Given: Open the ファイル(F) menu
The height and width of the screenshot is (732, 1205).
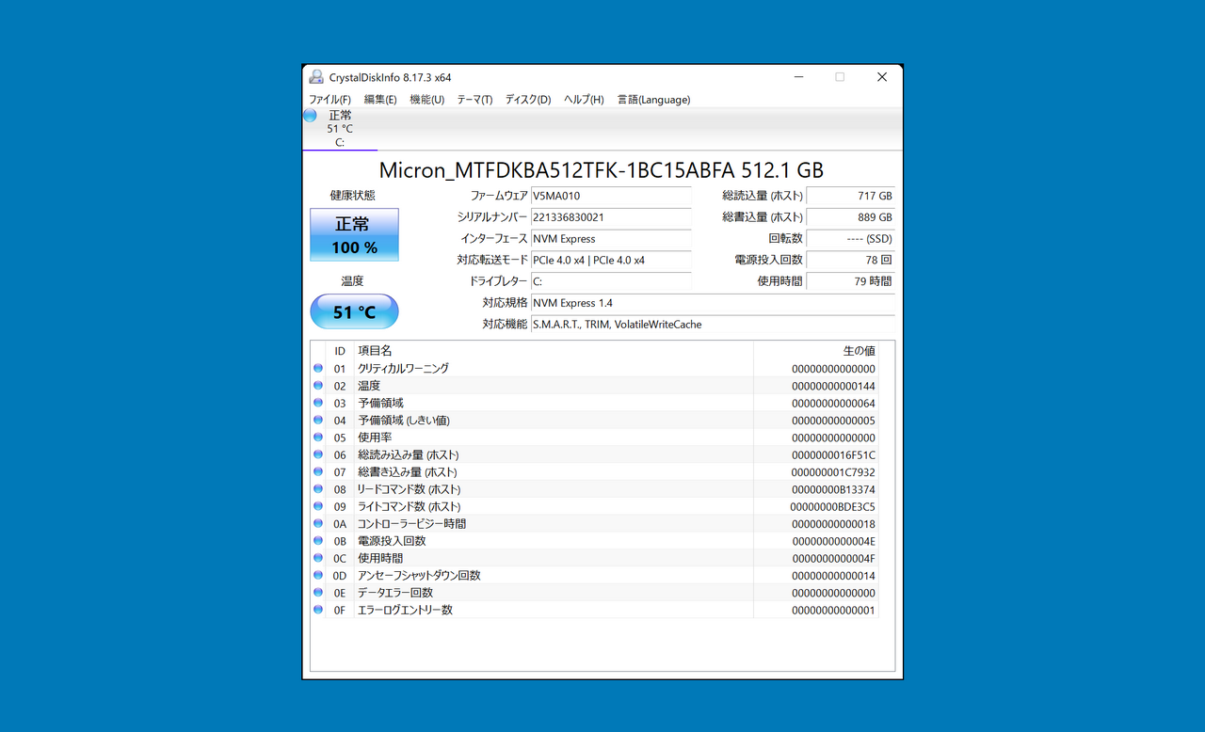Looking at the screenshot, I should tap(329, 100).
